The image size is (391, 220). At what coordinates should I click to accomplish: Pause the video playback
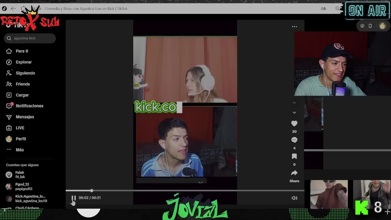pos(74,198)
